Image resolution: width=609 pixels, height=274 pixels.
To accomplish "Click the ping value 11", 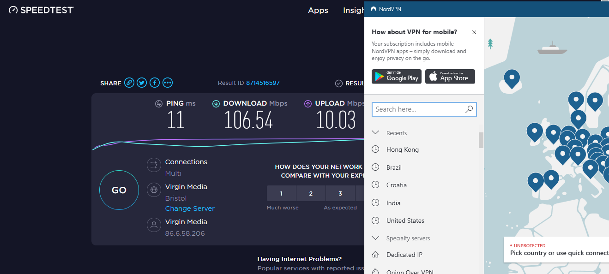I will (175, 120).
